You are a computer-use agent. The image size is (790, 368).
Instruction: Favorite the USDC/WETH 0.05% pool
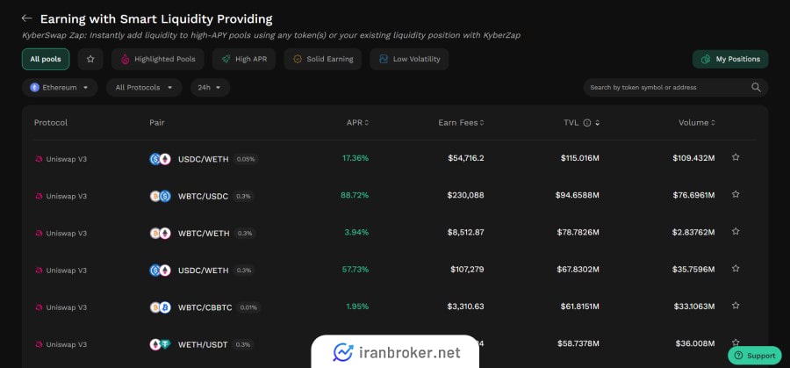pos(736,158)
